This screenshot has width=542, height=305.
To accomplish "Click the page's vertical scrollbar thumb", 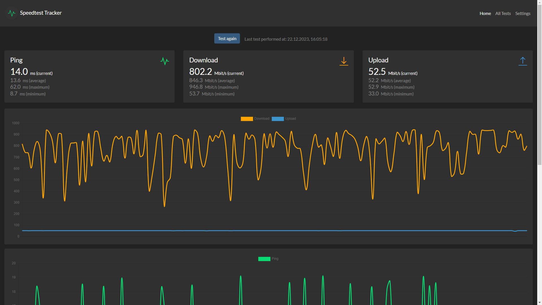I will 539,85.
